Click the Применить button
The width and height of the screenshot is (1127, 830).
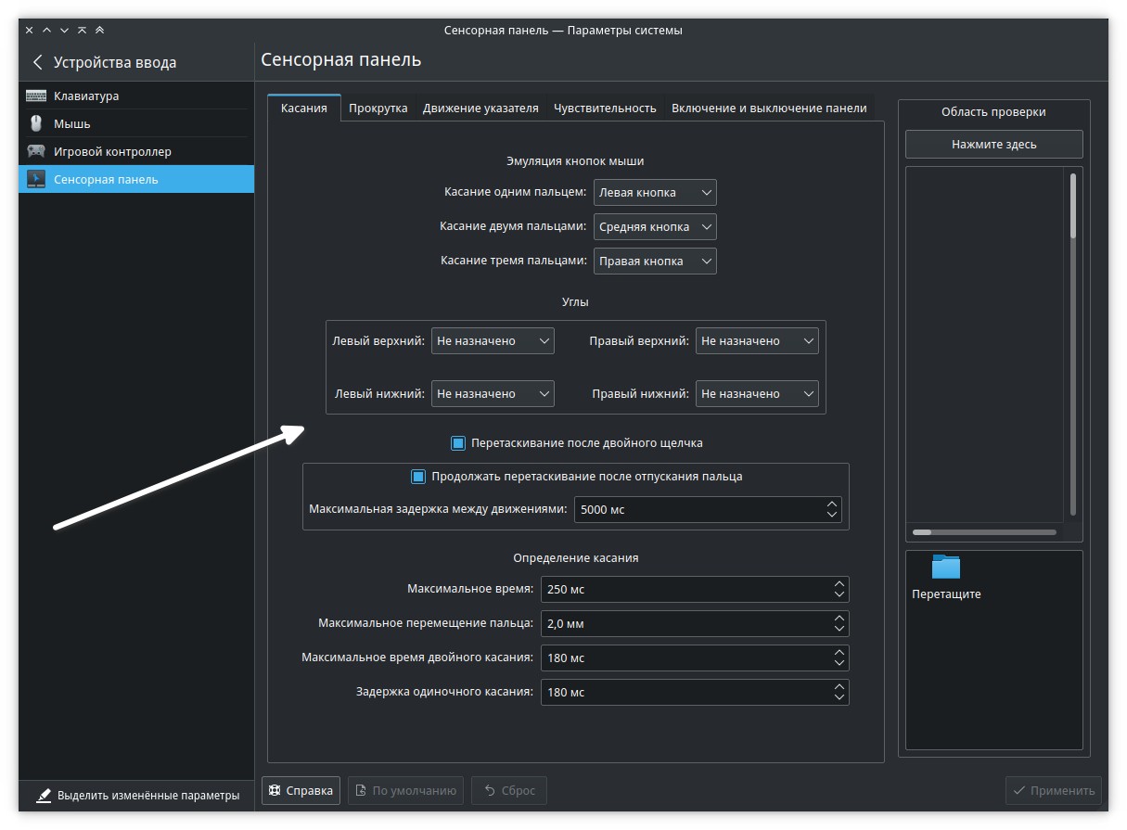tap(1054, 791)
